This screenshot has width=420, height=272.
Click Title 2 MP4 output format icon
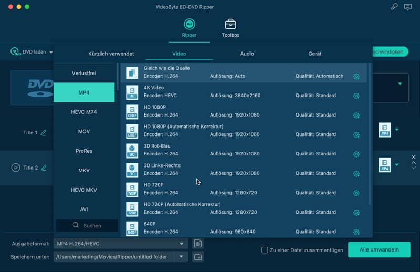(x=385, y=165)
